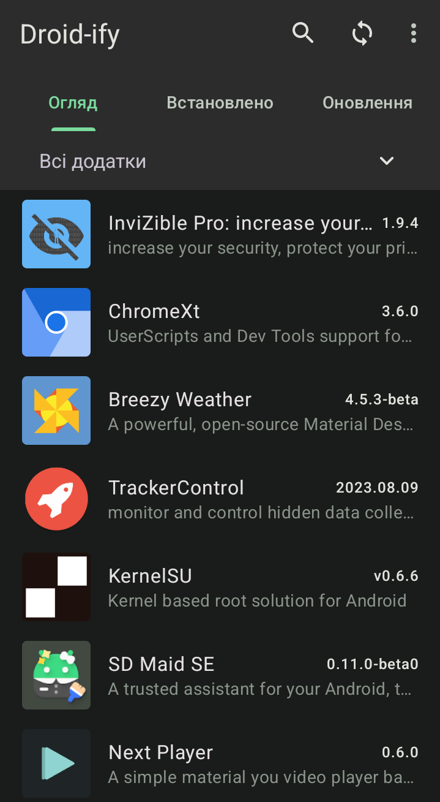Switch to the Встановлено tab
This screenshot has width=440, height=802.
tap(220, 103)
